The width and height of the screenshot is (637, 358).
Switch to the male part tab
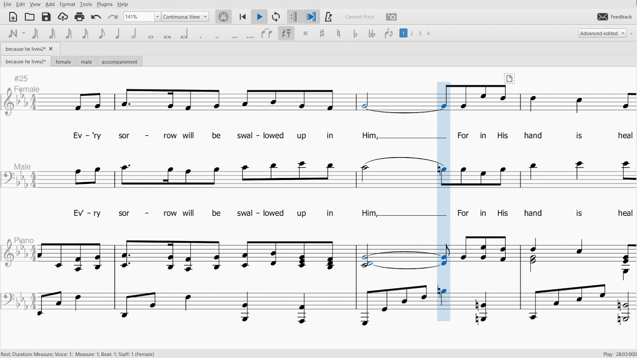click(87, 62)
